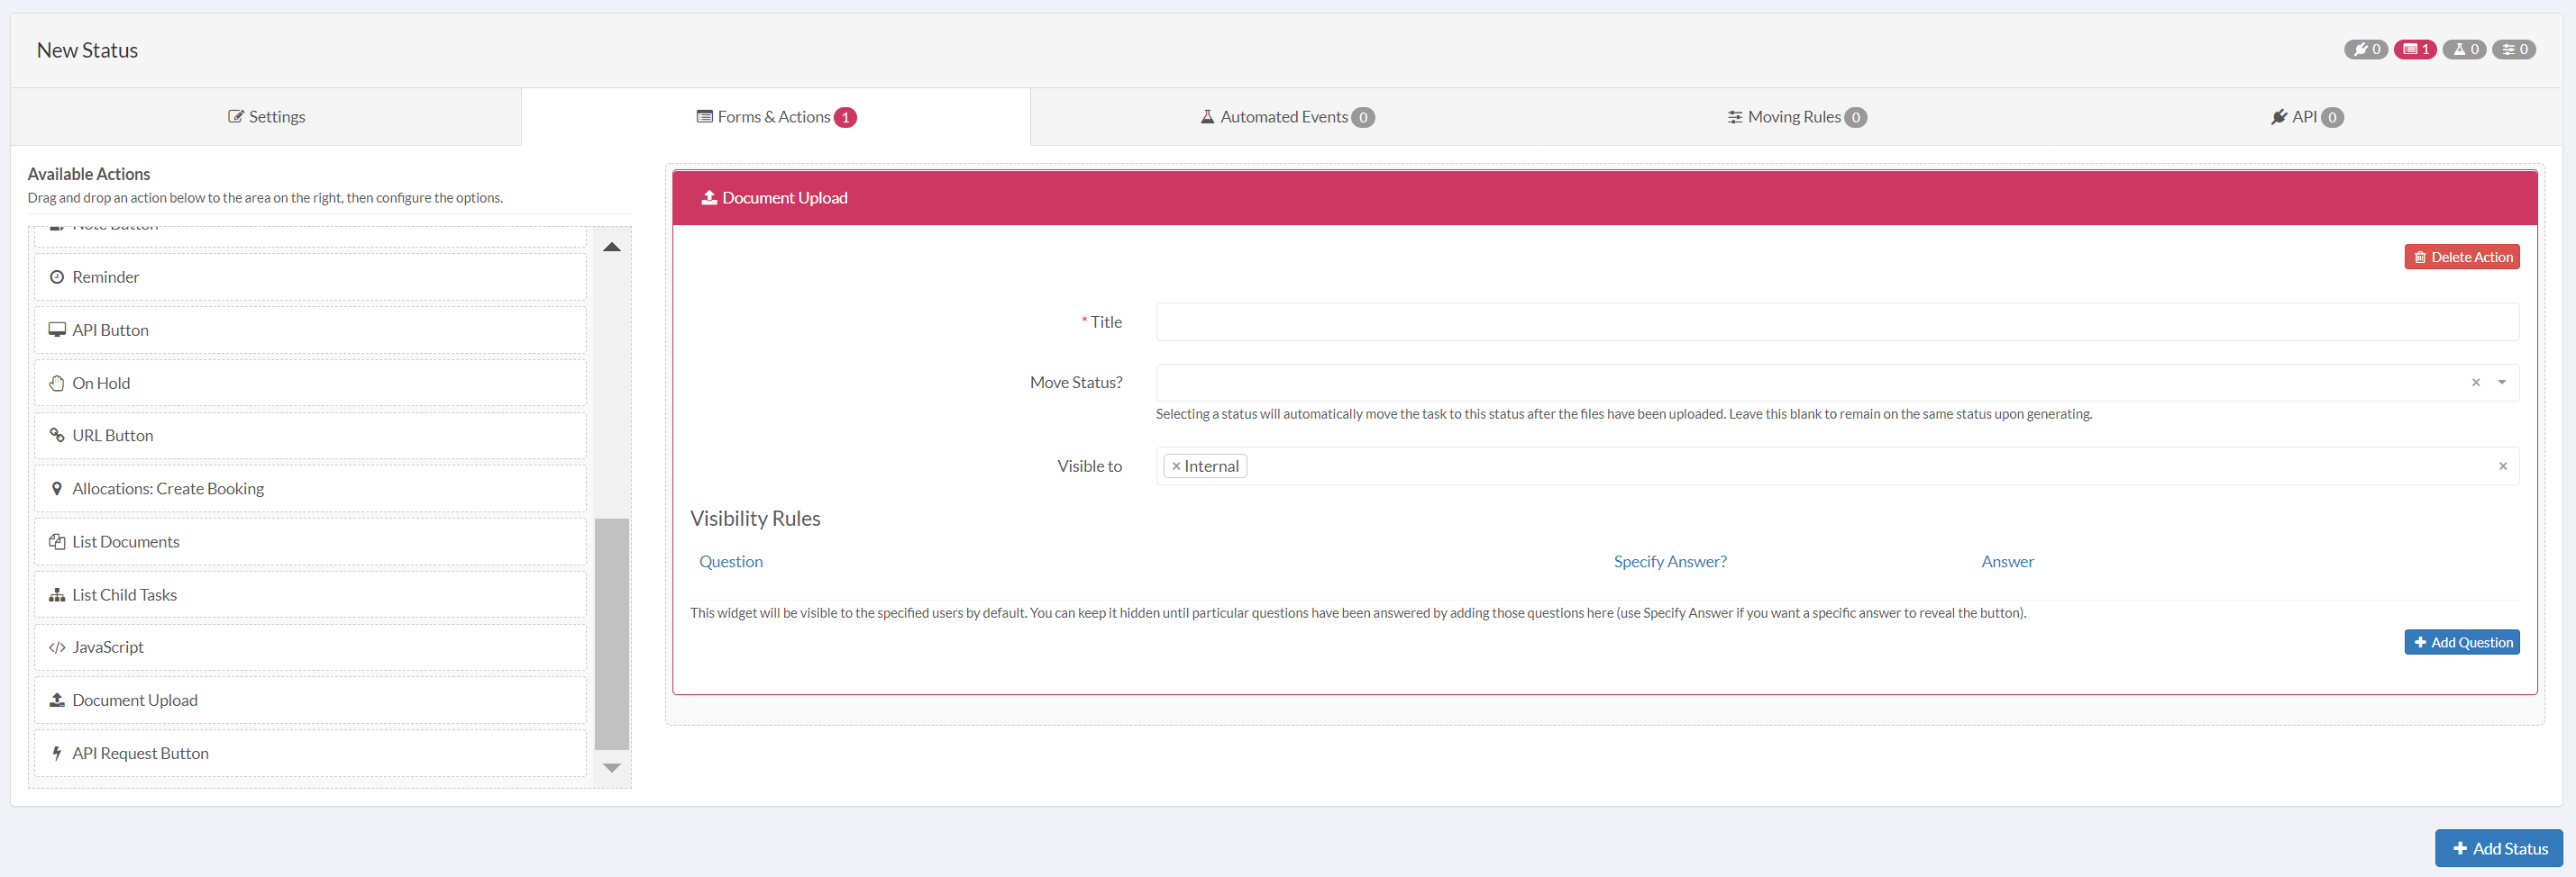Select the On Hold action
This screenshot has width=2576, height=877.
310,383
